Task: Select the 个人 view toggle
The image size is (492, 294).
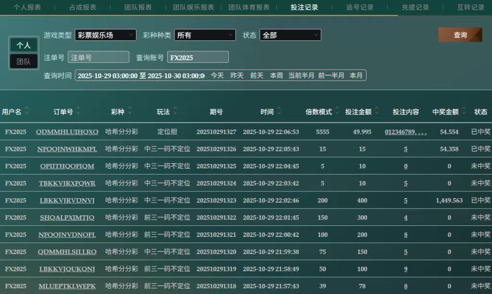Action: tap(24, 45)
